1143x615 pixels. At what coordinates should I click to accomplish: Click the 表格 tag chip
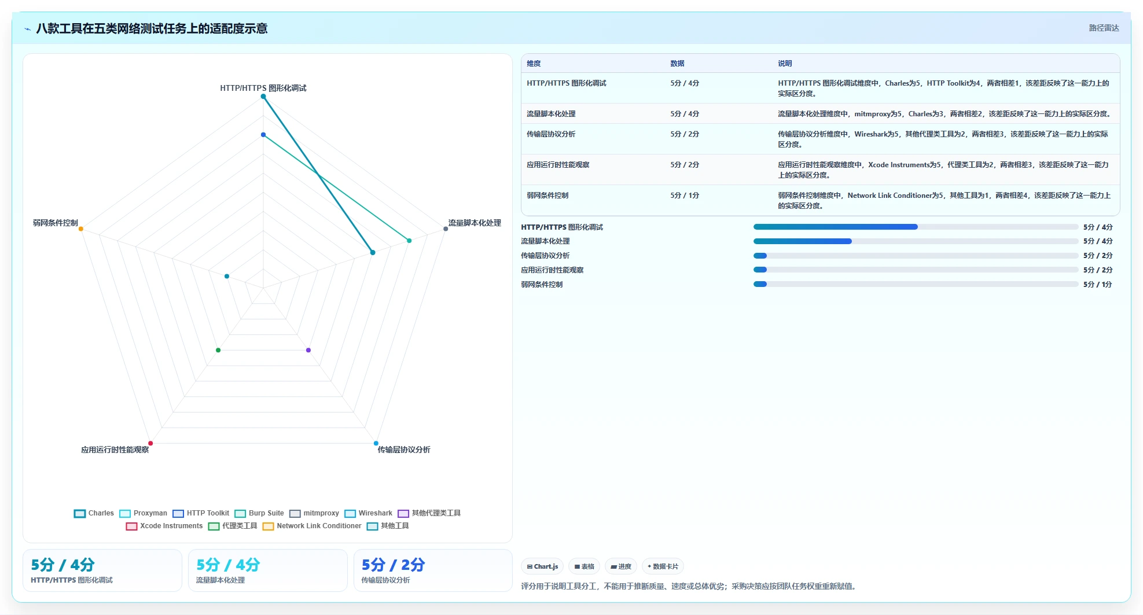(x=584, y=566)
